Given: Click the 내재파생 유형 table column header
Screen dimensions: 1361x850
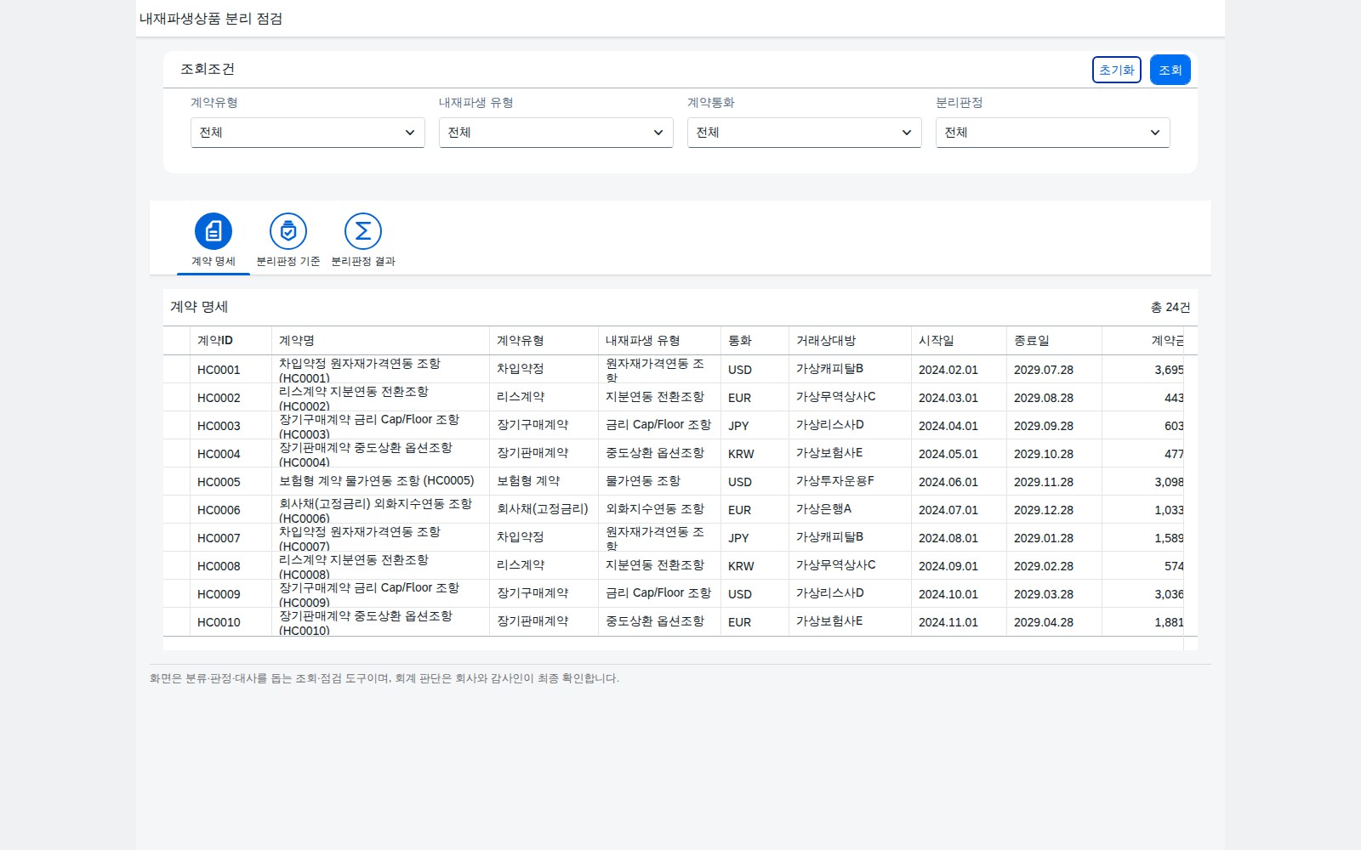Looking at the screenshot, I should point(659,341).
